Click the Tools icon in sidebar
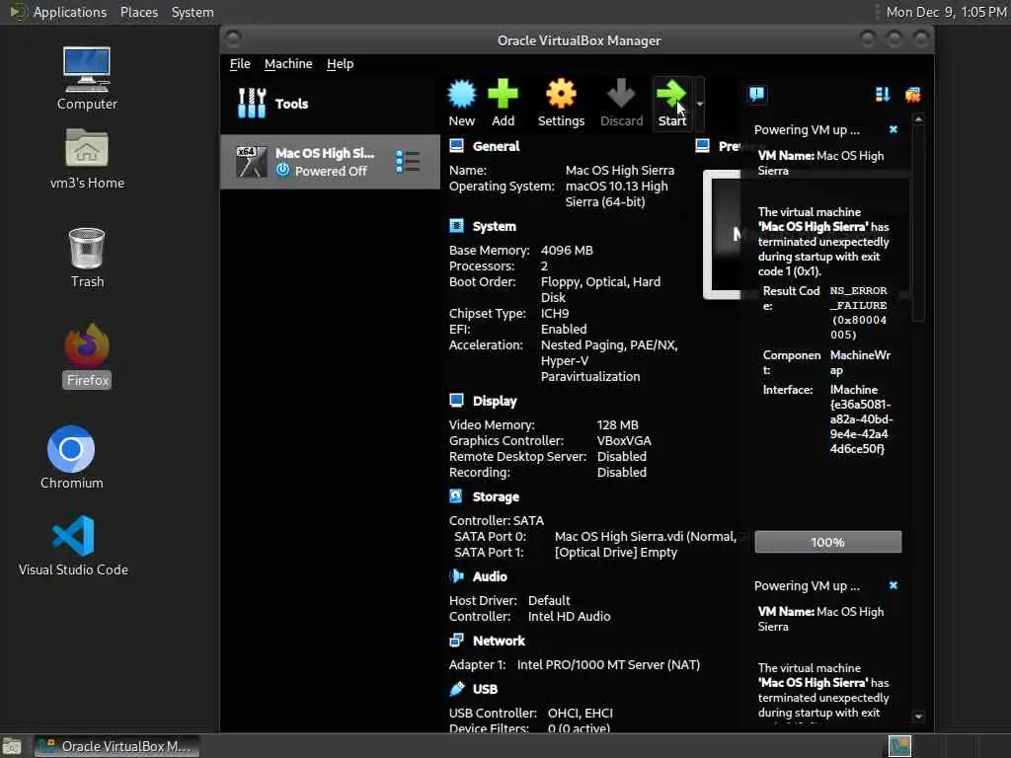Image resolution: width=1011 pixels, height=758 pixels. coord(252,103)
